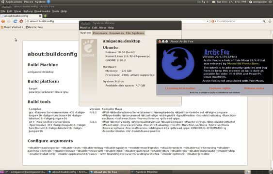The image size is (273, 174).
Task: Open the Applications menu in top panel
Action: click(x=14, y=2)
